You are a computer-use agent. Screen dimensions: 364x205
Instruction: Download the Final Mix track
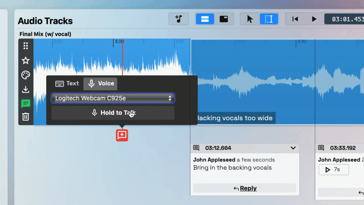coord(26,89)
